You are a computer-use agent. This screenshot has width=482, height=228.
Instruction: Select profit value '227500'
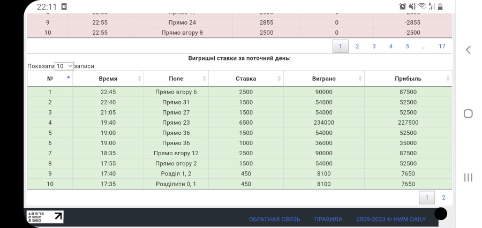click(408, 123)
